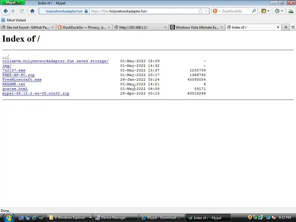
Task: Reload the page with the refresh icon
Action: pyautogui.click(x=22, y=11)
